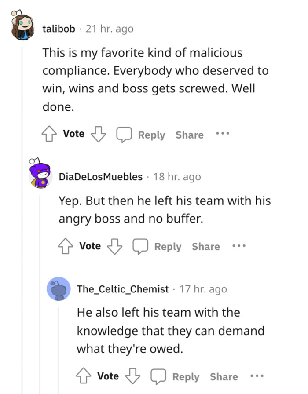Visit The_Celtic_Chemist's profile via username
This screenshot has width=308, height=394.
[x=122, y=289]
